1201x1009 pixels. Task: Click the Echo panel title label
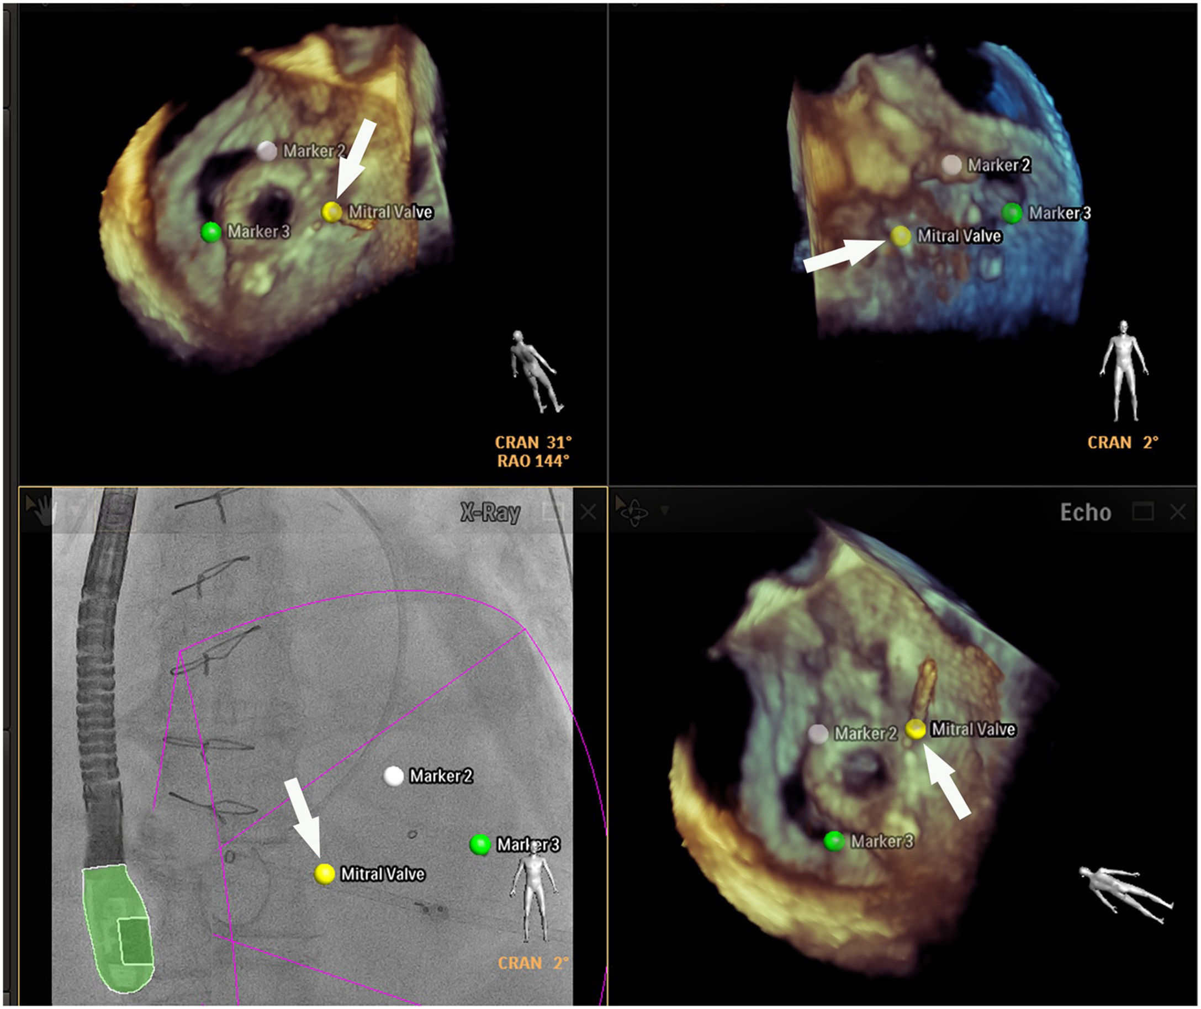[x=1085, y=513]
